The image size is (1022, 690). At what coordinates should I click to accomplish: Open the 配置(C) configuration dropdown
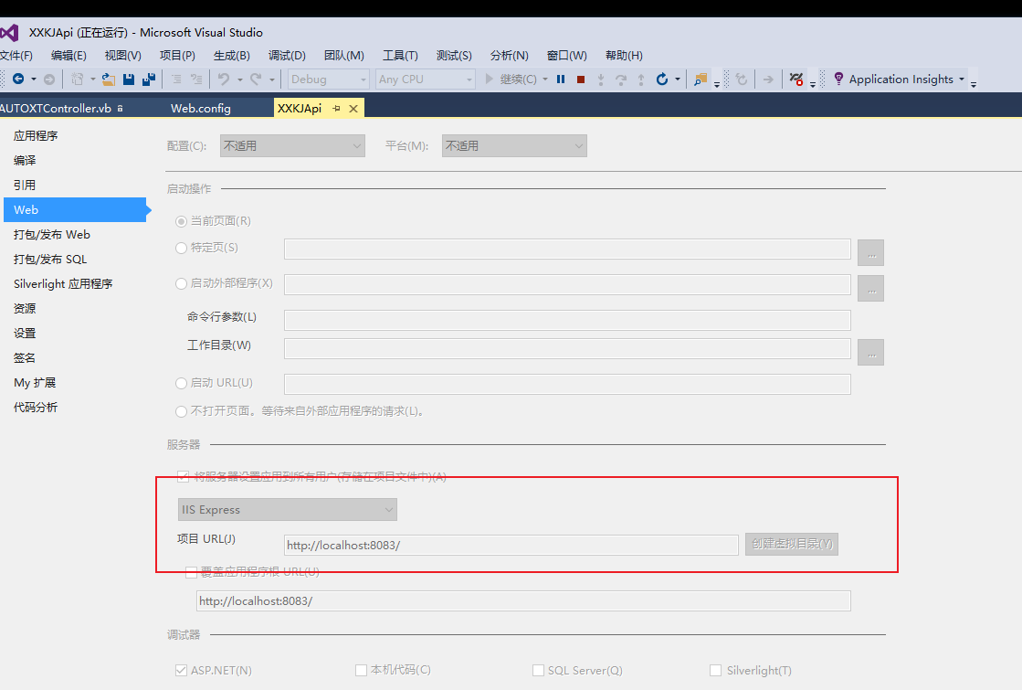click(292, 145)
